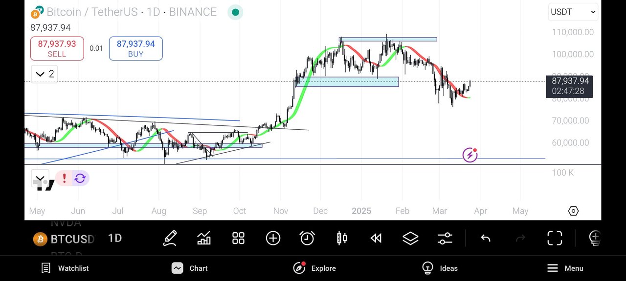Open the indicators chart icon in toolbar
This screenshot has height=281, width=626.
click(x=204, y=238)
